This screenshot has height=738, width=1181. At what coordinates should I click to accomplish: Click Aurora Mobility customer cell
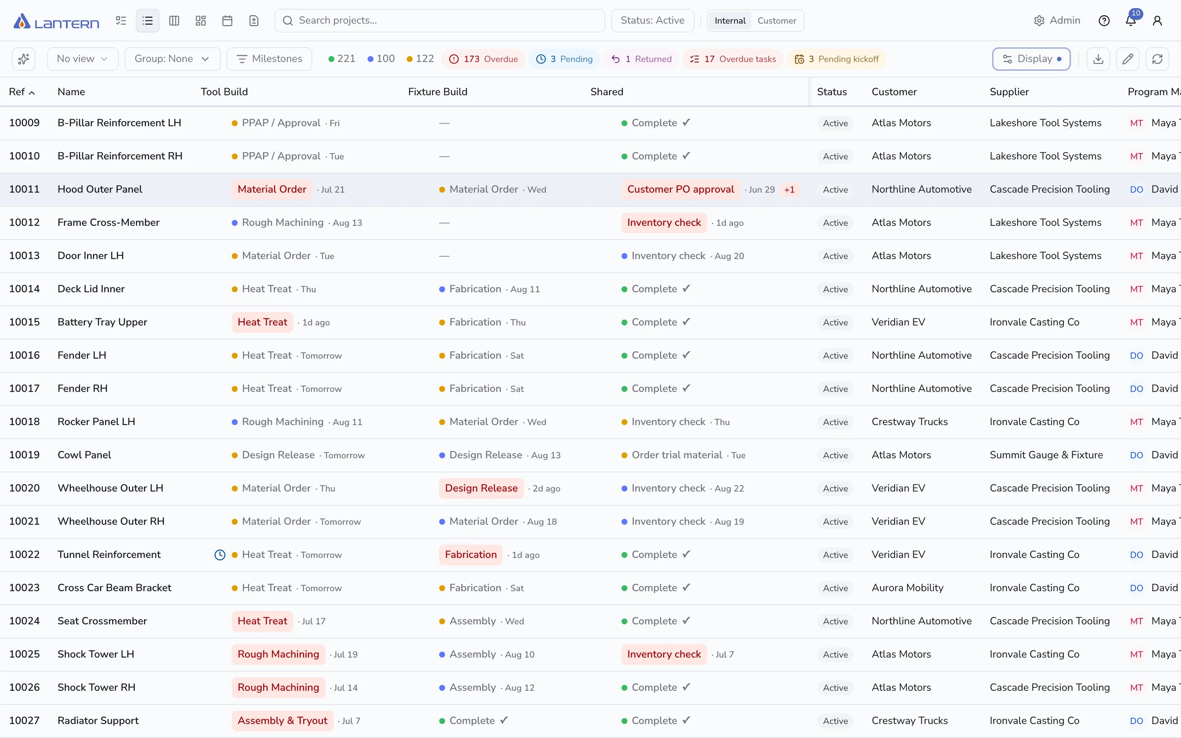pyautogui.click(x=907, y=588)
